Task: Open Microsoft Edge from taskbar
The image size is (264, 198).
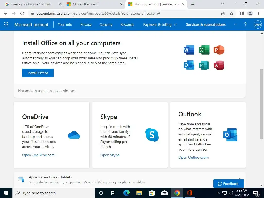Action: (126, 193)
